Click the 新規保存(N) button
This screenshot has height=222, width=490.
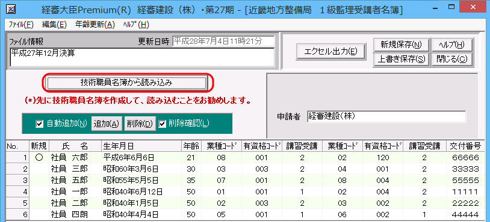[401, 45]
